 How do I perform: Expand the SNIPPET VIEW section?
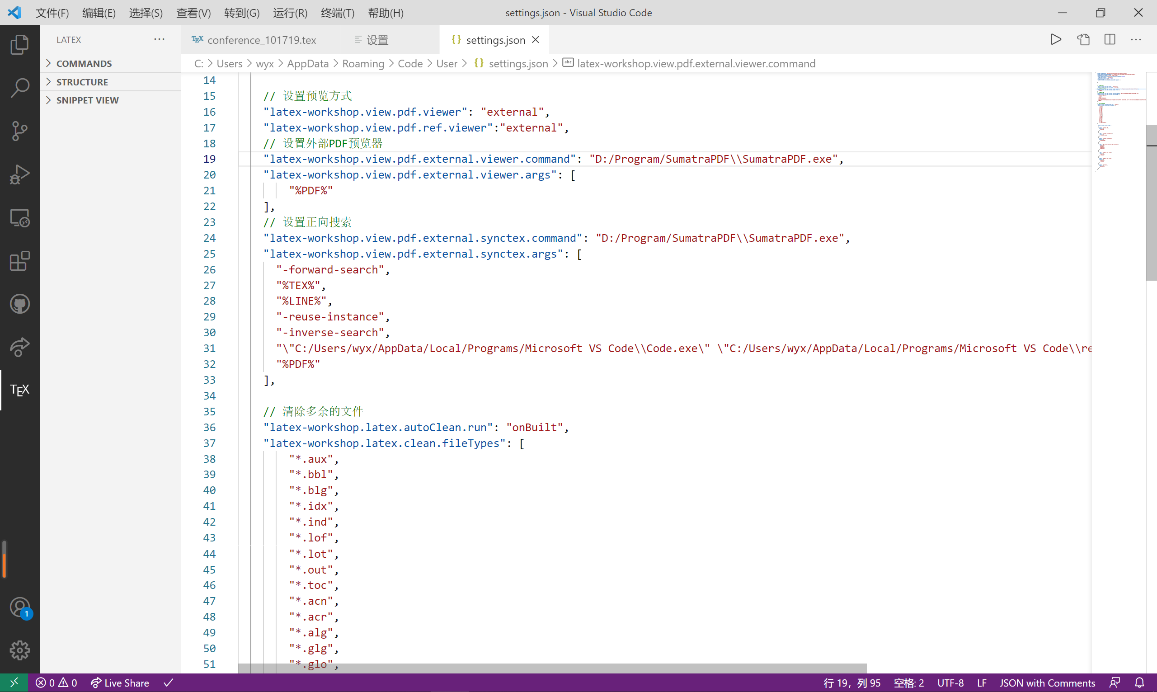click(88, 100)
